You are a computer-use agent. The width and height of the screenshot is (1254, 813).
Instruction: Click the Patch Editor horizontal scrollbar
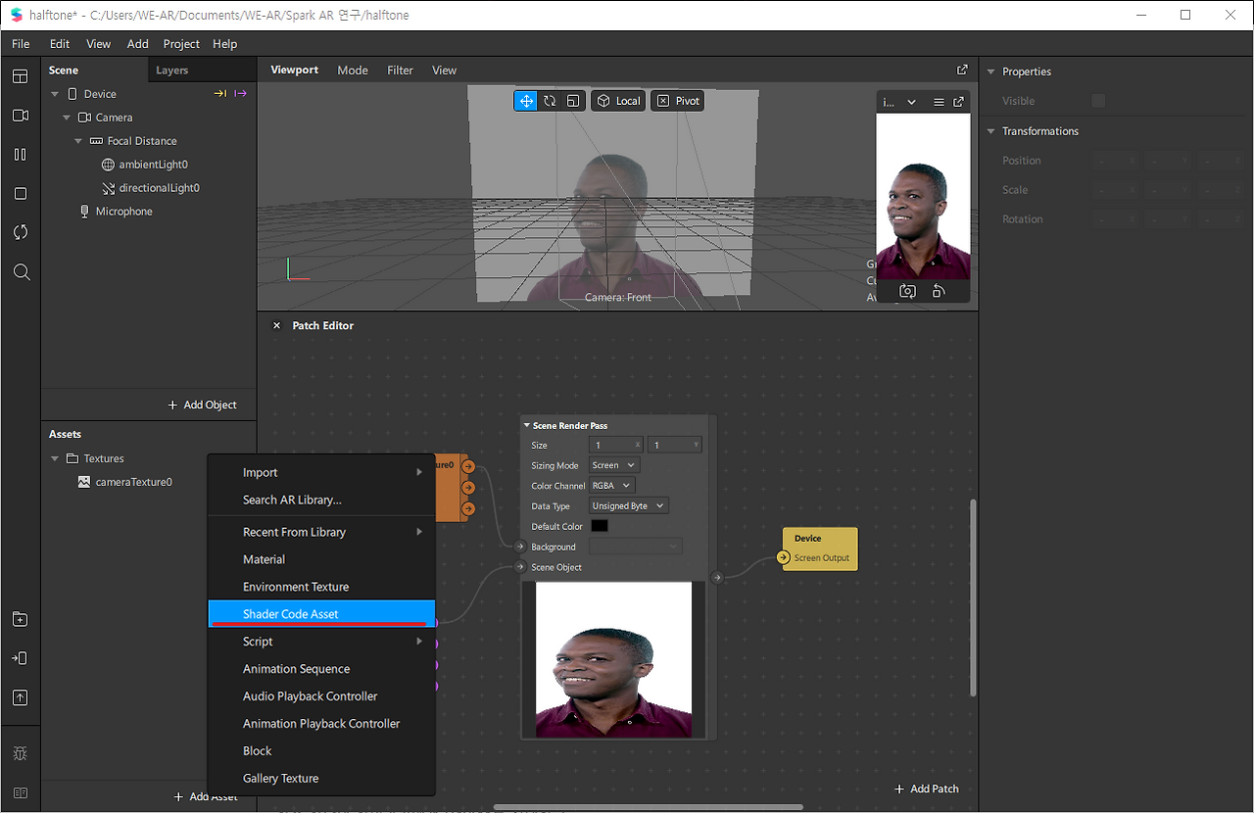tap(648, 807)
